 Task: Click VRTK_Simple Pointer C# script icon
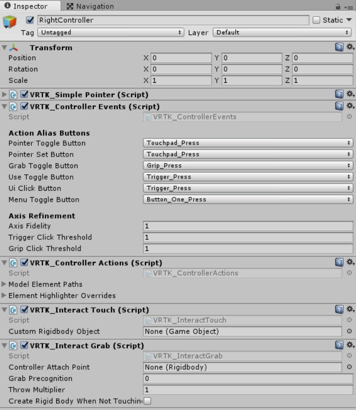(x=14, y=94)
